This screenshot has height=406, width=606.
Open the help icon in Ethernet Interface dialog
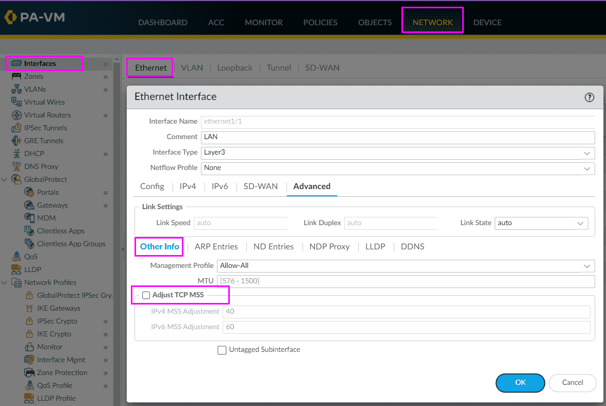[589, 97]
